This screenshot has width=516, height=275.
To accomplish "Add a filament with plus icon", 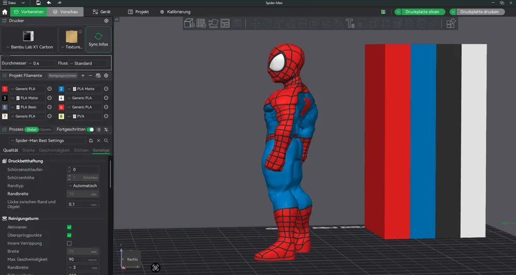I will [x=83, y=76].
